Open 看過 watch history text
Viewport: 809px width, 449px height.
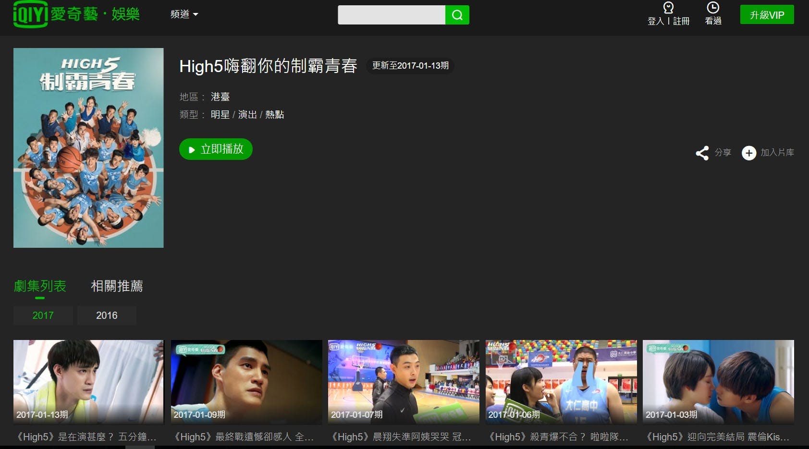713,21
